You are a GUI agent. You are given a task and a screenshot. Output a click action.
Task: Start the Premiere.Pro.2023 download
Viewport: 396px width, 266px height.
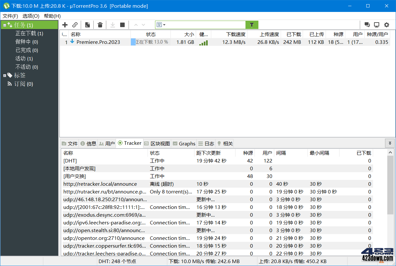point(112,25)
